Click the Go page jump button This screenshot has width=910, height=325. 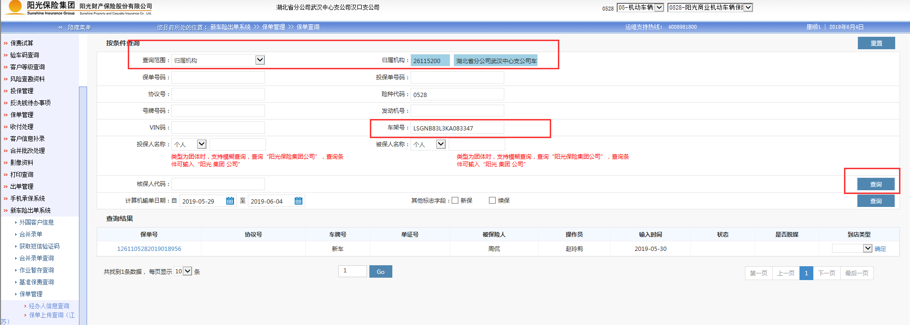pyautogui.click(x=380, y=271)
